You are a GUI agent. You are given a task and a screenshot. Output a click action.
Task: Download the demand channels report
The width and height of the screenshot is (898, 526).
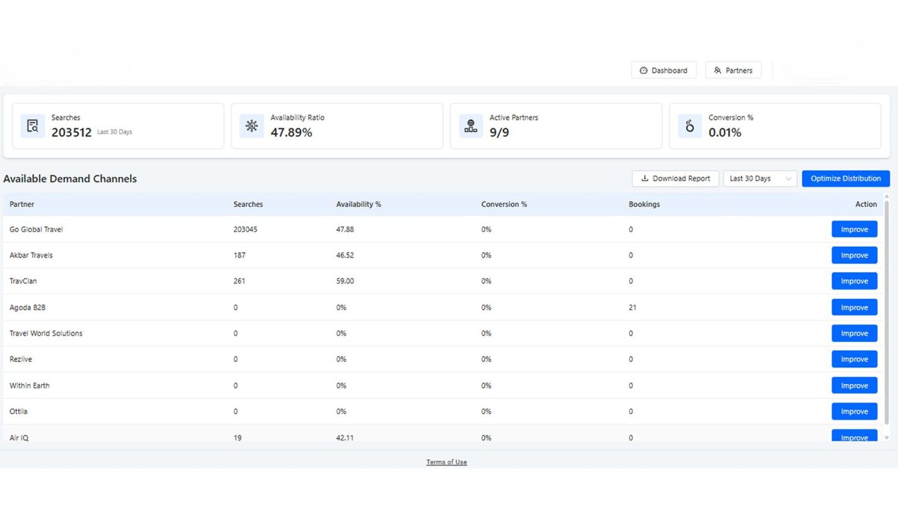pos(675,179)
